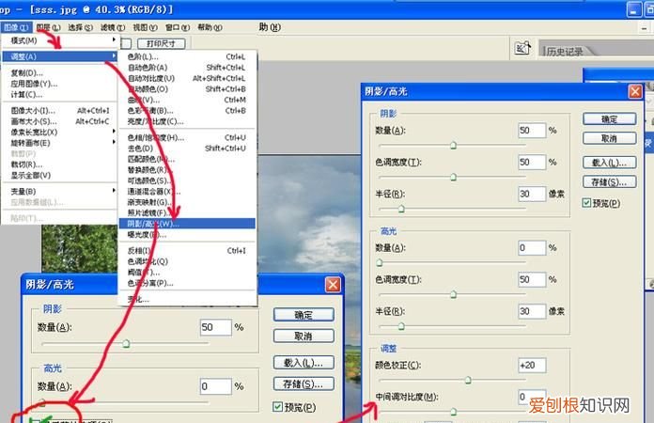654x423 pixels.
Task: Choose 复制(D)... in the Image menu
Action: point(59,72)
